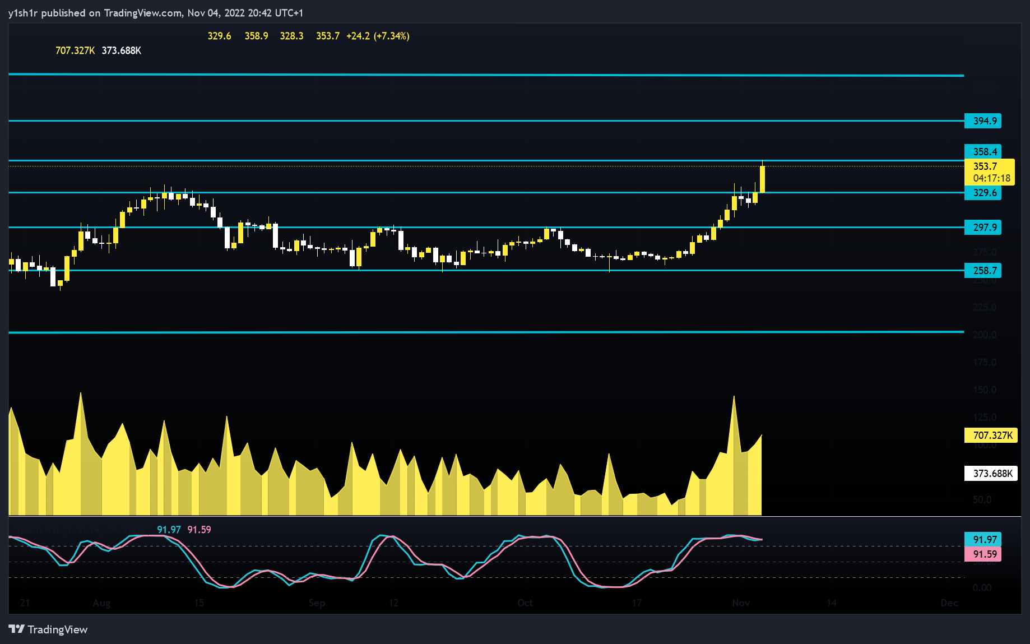1030x644 pixels.
Task: Click the low value 328.3 in header
Action: click(291, 36)
